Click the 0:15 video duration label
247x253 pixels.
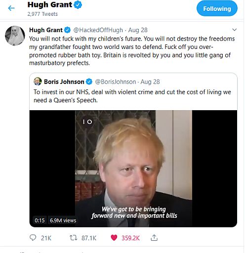click(40, 220)
